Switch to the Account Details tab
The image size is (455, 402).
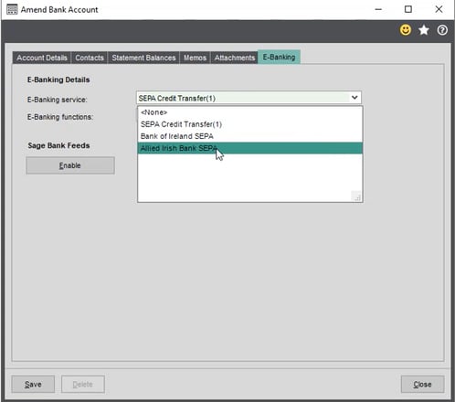coord(42,58)
